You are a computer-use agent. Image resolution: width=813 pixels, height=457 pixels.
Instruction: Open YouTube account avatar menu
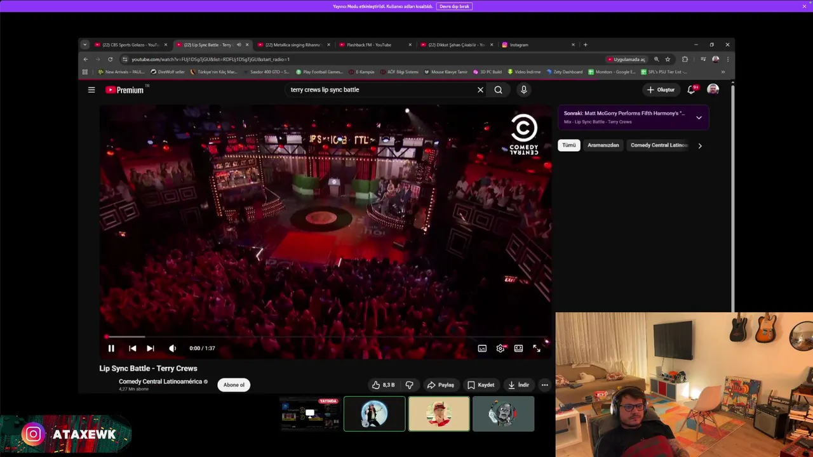click(713, 90)
